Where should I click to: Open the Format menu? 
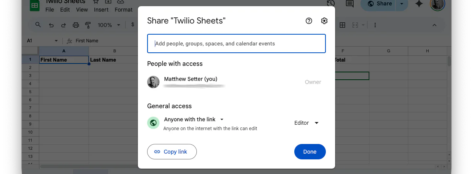(x=123, y=10)
